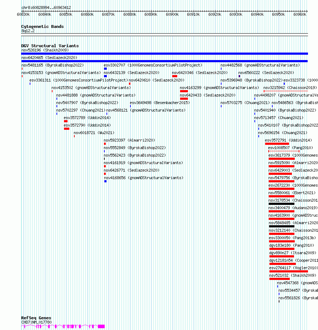Select nsv6560222 (Sedlazeck2020) label
Screen dimensions: 318x330
coord(266,73)
